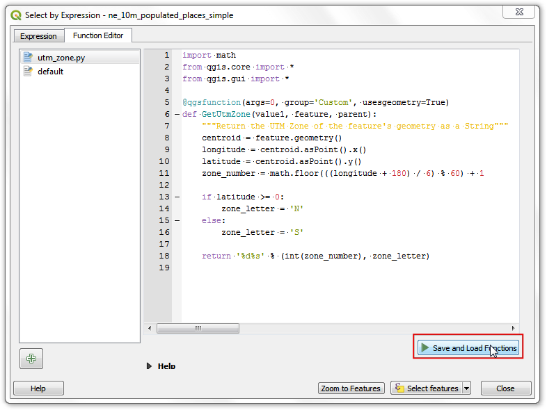Minimize the Select by Expression window
547x410 pixels.
pyautogui.click(x=475, y=10)
